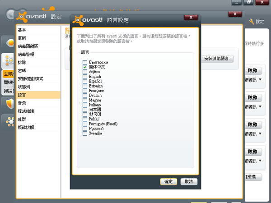Click the avast! logo in language dialog

tap(88, 20)
